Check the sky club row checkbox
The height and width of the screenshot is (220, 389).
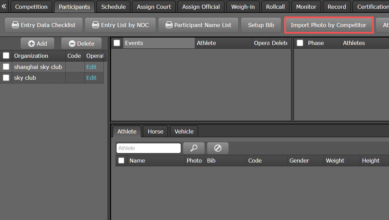[6, 78]
